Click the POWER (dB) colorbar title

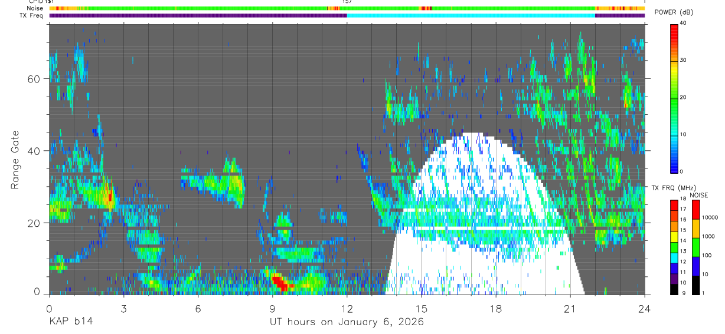click(x=674, y=12)
